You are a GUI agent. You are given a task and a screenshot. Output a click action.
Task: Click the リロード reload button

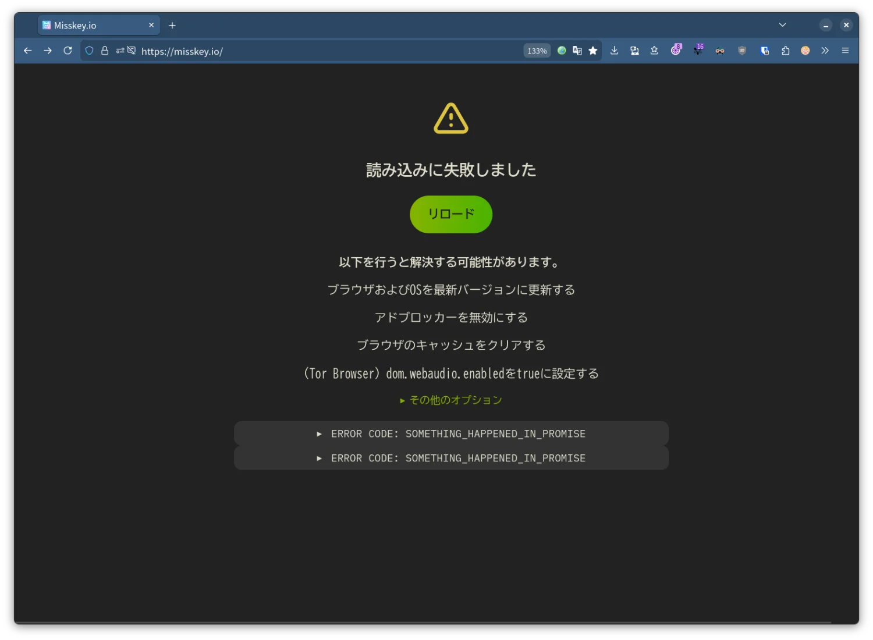tap(450, 214)
